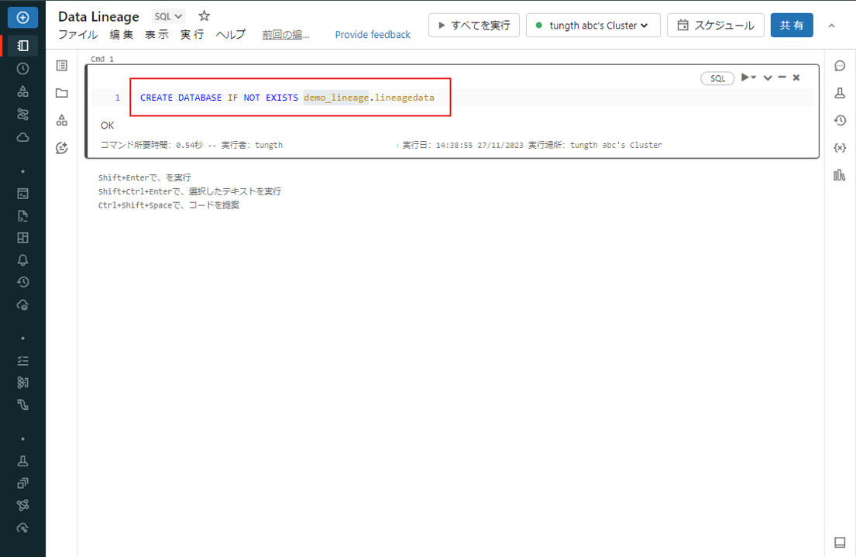Click the 実行場所: tungth abc's Cluster text
The width and height of the screenshot is (856, 557).
(595, 145)
